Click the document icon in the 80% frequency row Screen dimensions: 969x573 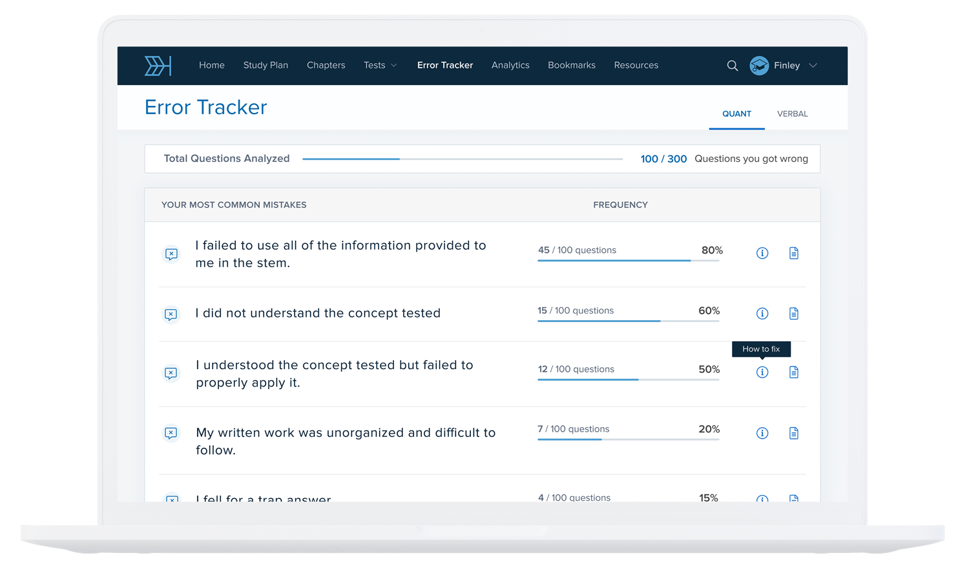(x=793, y=253)
